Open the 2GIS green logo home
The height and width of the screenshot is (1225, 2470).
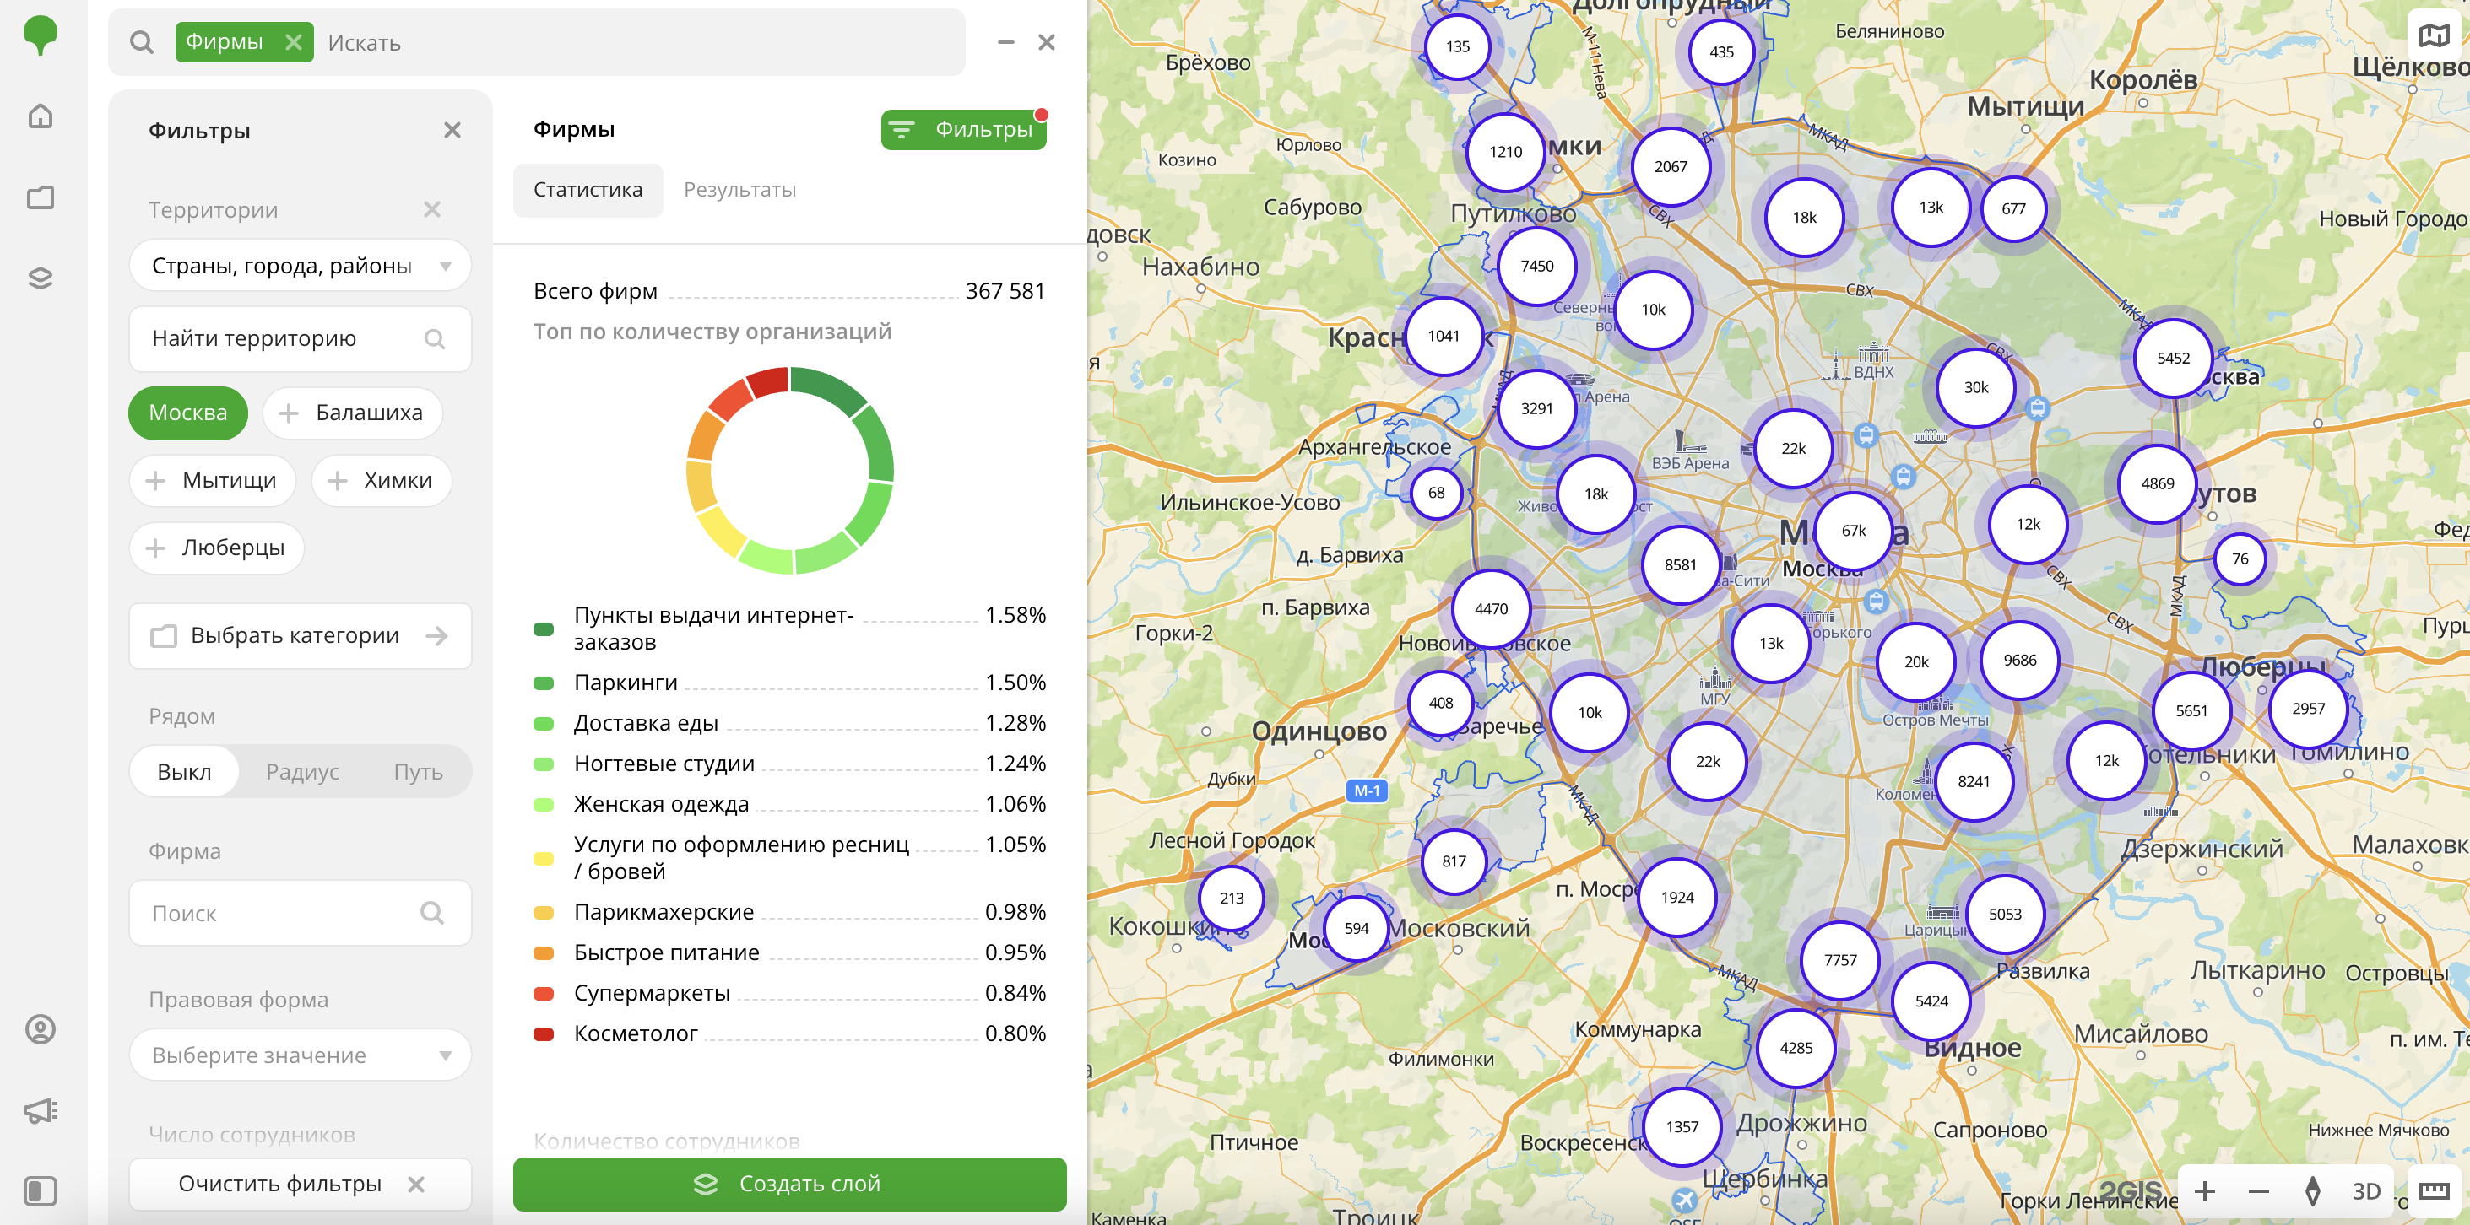(x=41, y=35)
